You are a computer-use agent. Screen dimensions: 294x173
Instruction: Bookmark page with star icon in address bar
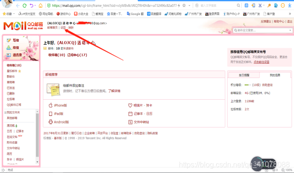coord(184,5)
